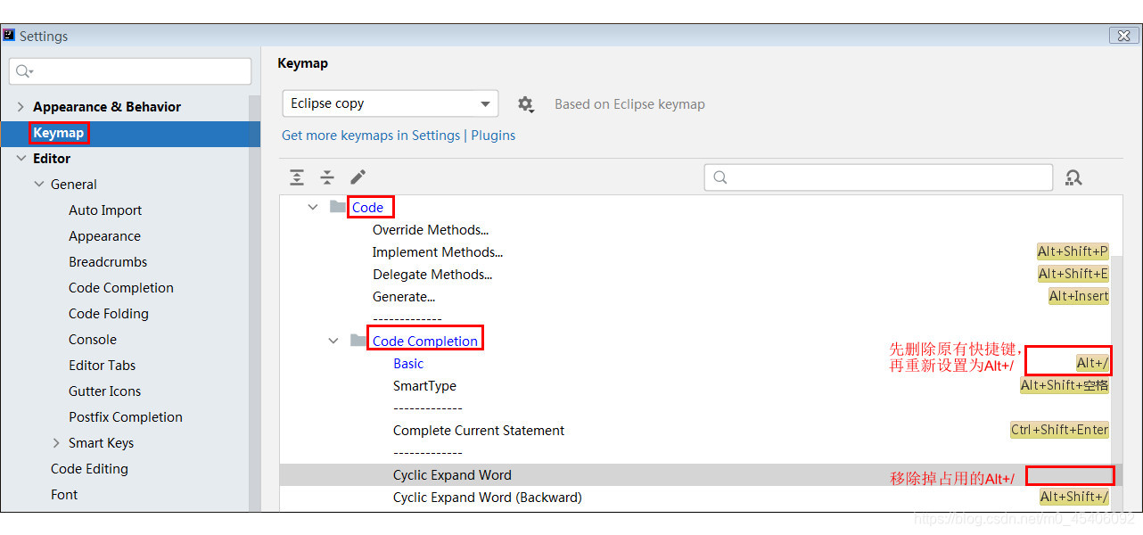1143x535 pixels.
Task: Open Font settings
Action: coord(64,495)
